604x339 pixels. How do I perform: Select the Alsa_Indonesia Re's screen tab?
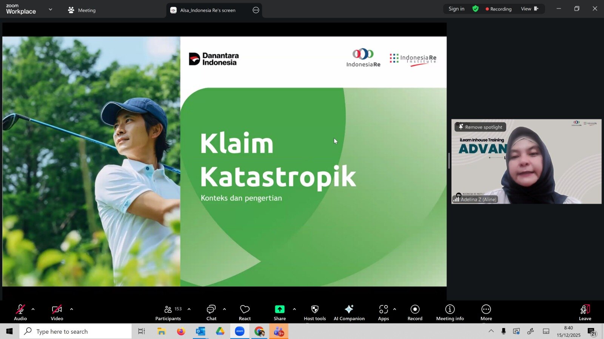coord(208,10)
